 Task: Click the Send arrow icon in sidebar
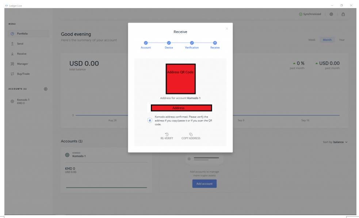pyautogui.click(x=12, y=44)
